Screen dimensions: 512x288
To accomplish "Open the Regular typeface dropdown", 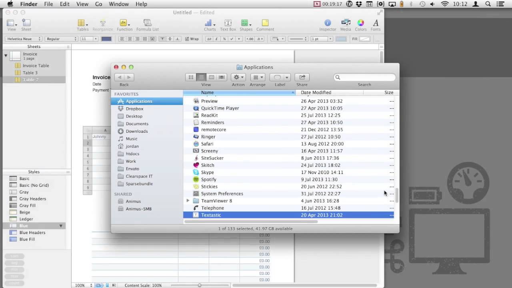I will point(61,39).
